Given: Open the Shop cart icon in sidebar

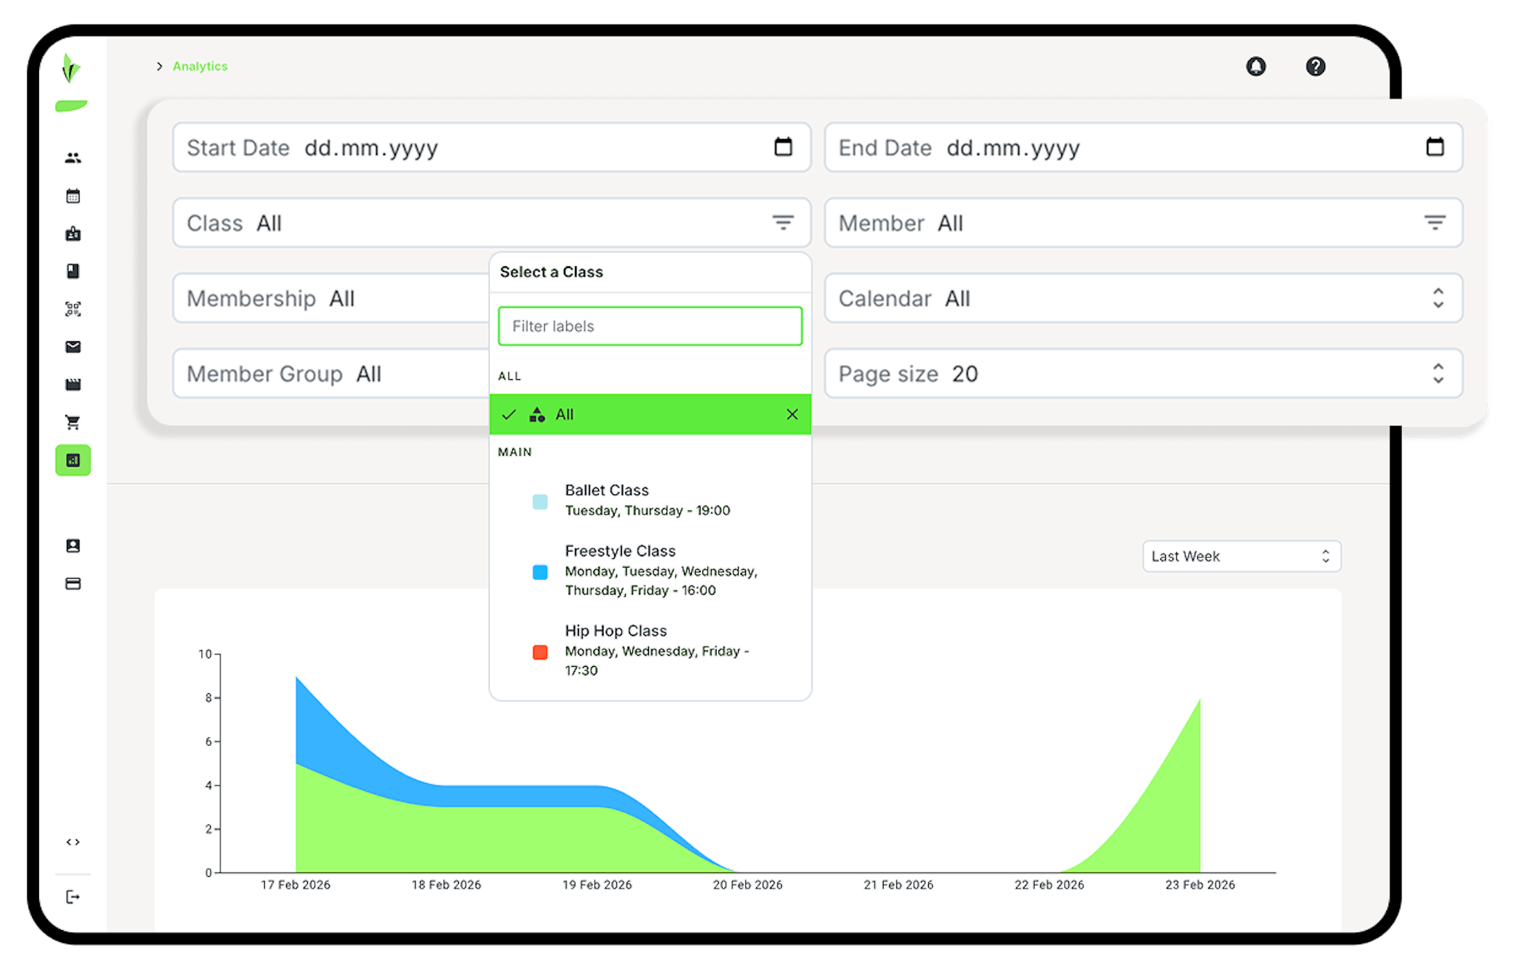Looking at the screenshot, I should [x=72, y=421].
